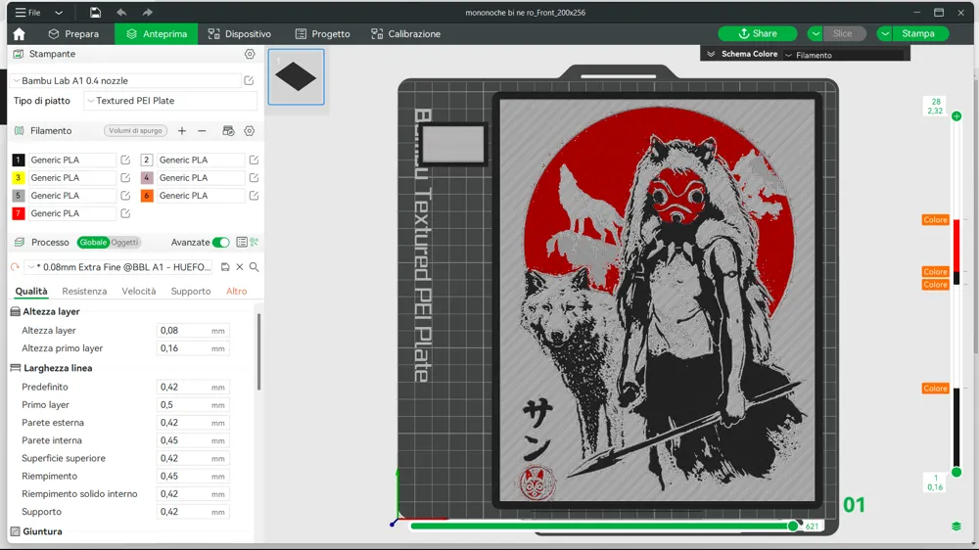This screenshot has width=979, height=550.
Task: Open the Progetto tab
Action: (x=323, y=33)
